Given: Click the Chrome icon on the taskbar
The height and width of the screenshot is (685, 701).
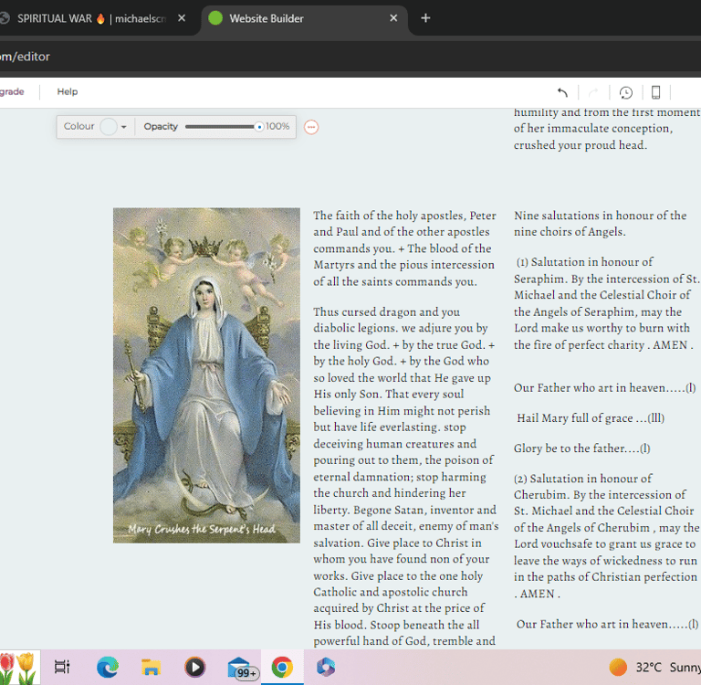Looking at the screenshot, I should (282, 667).
